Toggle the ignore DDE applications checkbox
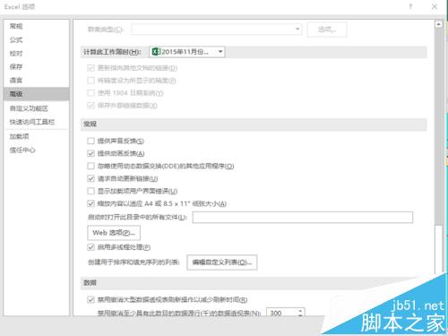 90,166
